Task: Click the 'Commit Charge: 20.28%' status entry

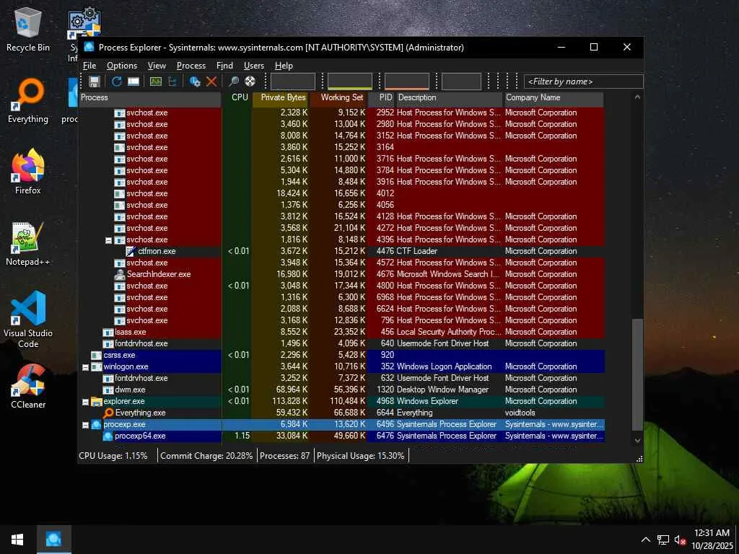Action: [207, 456]
